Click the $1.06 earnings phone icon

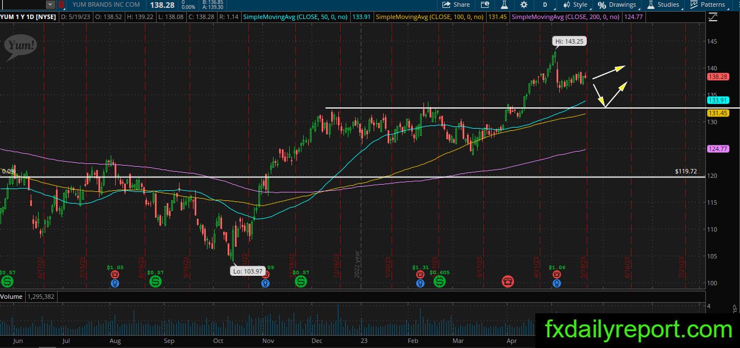pyautogui.click(x=557, y=275)
